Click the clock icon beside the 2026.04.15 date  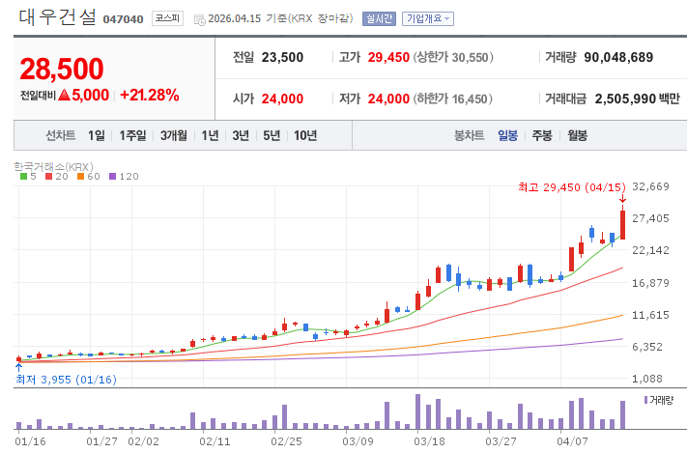point(199,19)
